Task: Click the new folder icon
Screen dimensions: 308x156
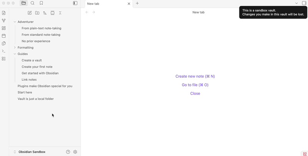Action: pos(37,13)
